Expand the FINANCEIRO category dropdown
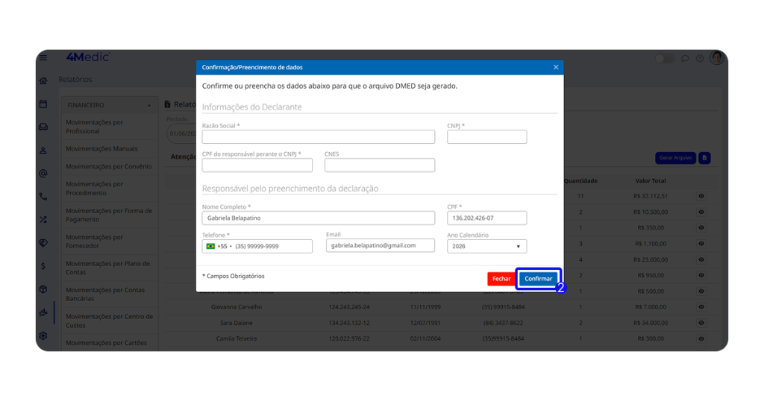 point(109,105)
